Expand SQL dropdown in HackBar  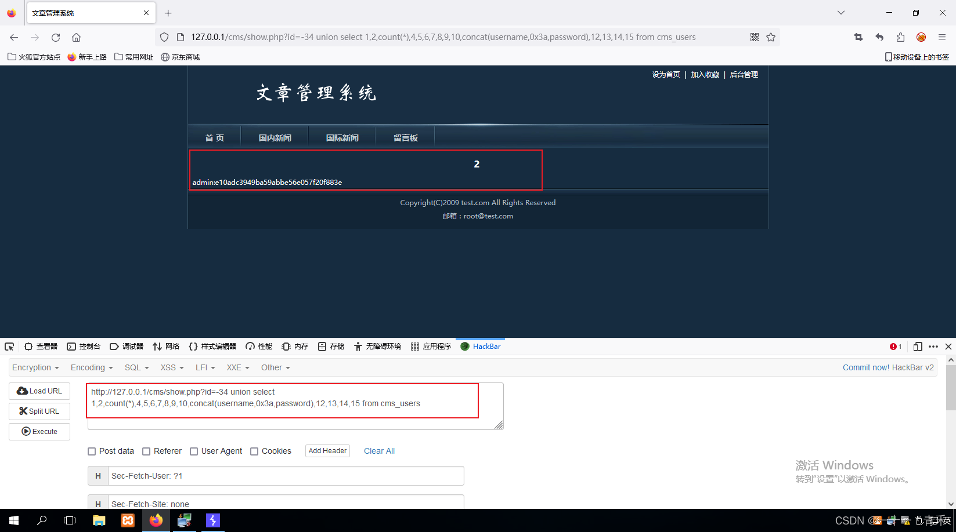[x=137, y=367]
